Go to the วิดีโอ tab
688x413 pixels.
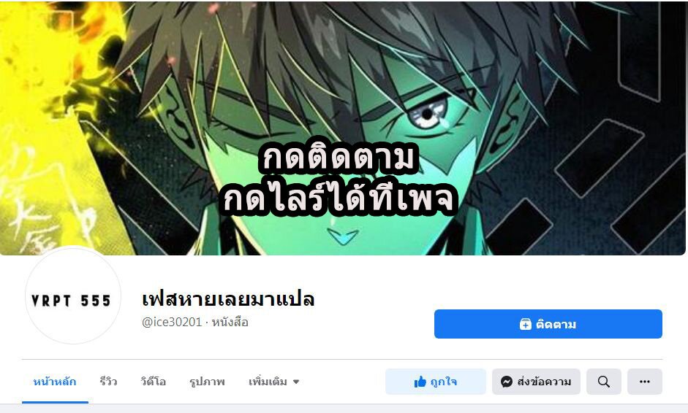click(153, 382)
